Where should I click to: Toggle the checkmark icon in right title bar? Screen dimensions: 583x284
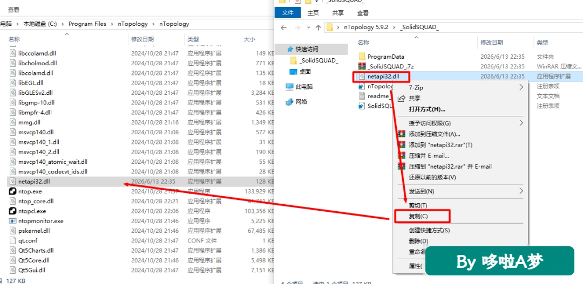pos(297,2)
